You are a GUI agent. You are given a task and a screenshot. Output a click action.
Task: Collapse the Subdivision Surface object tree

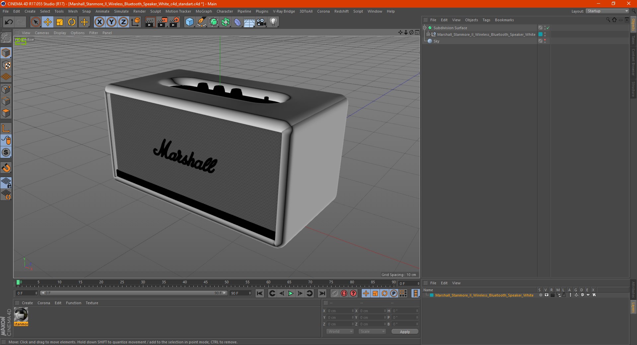[424, 28]
